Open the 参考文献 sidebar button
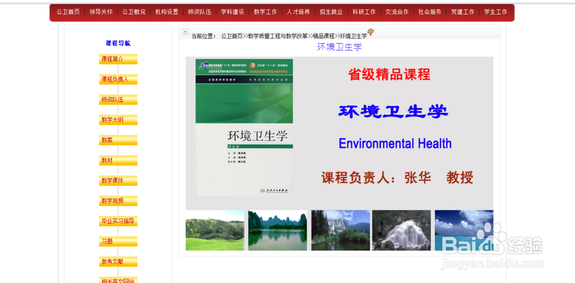 coord(118,262)
